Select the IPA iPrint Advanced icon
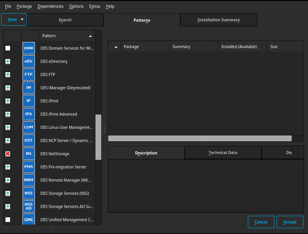 (28, 114)
